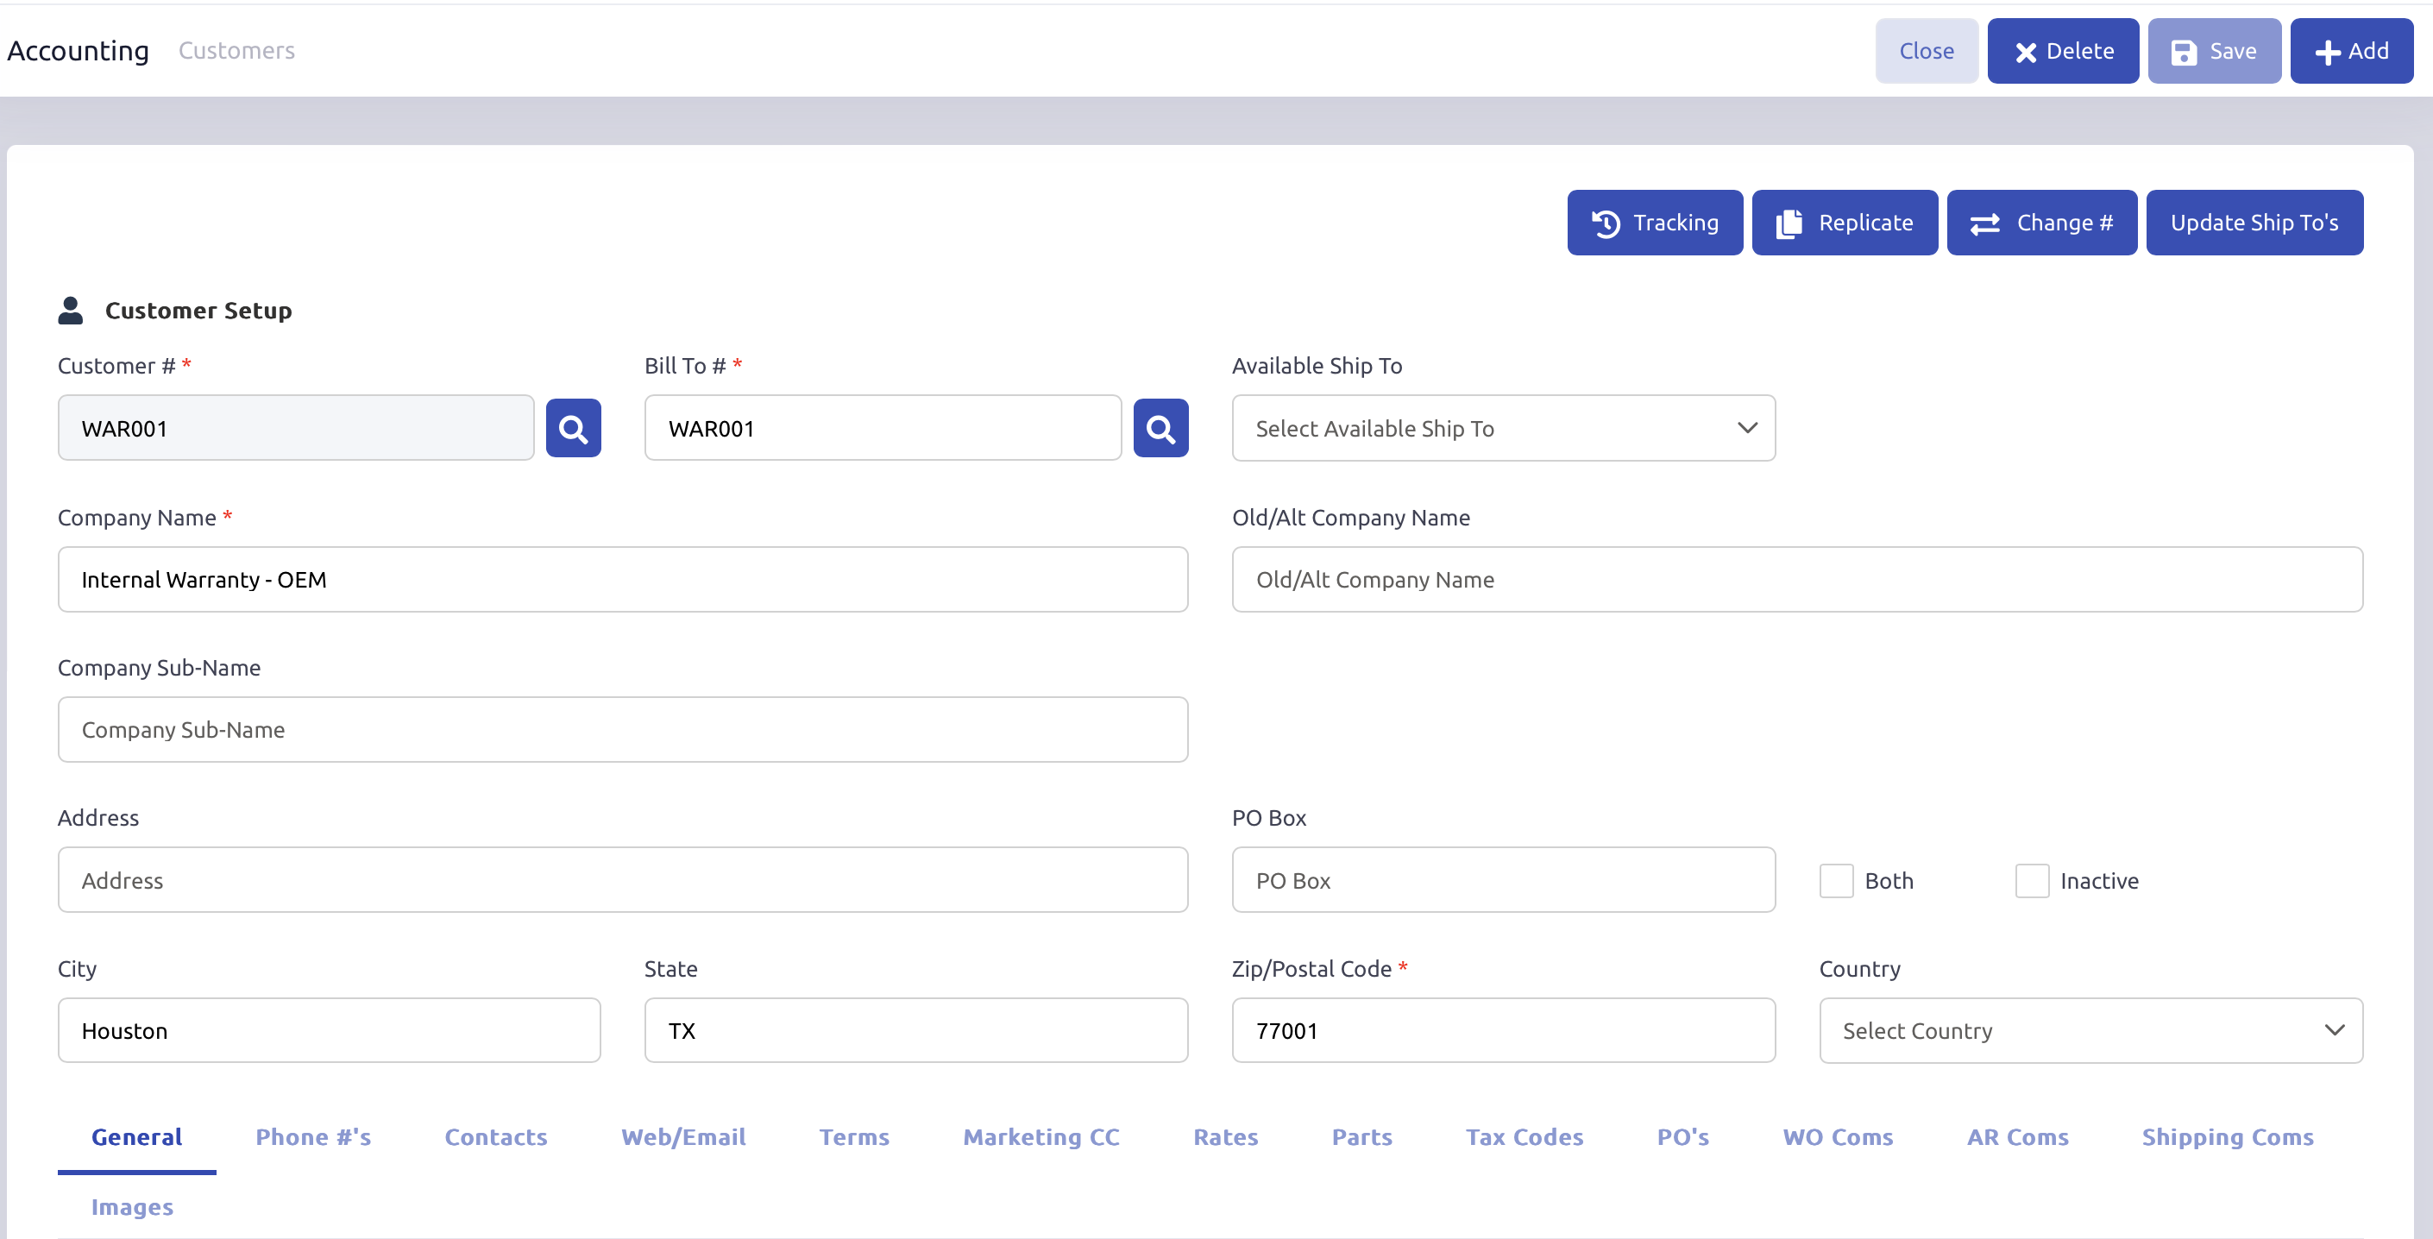The height and width of the screenshot is (1239, 2433).
Task: Check the Both checkbox
Action: pyautogui.click(x=1835, y=880)
